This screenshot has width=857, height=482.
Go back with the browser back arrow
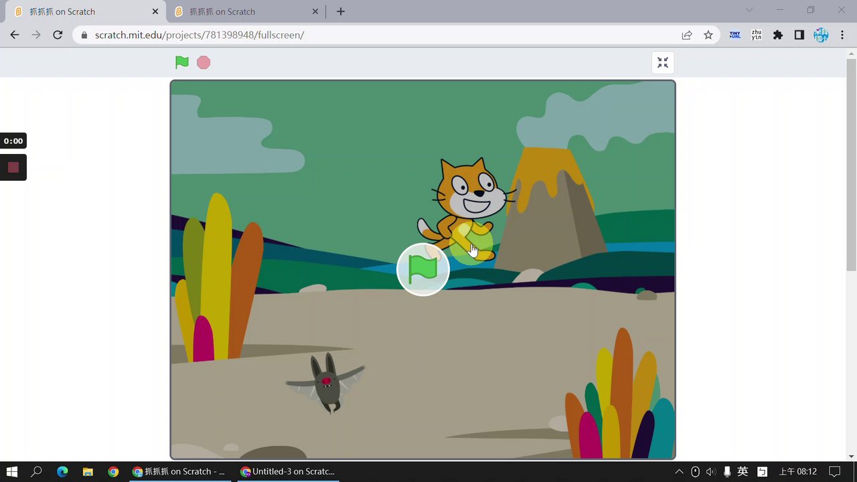tap(15, 35)
